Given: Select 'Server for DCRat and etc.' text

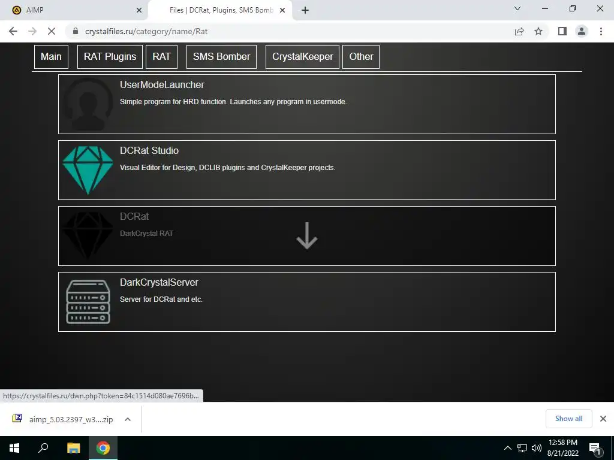Looking at the screenshot, I should tap(161, 299).
